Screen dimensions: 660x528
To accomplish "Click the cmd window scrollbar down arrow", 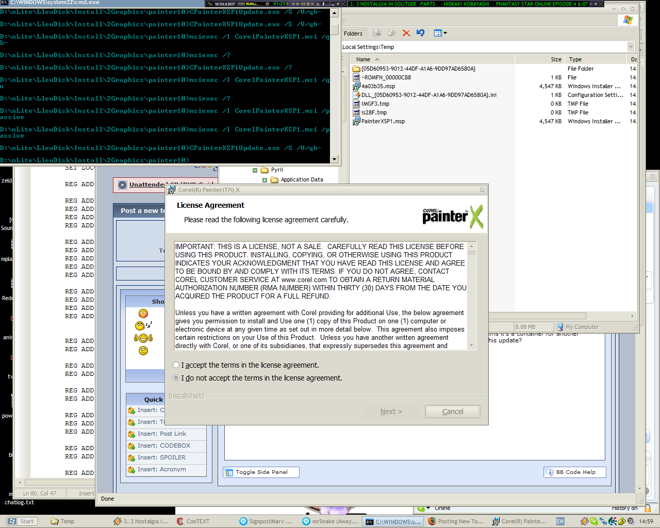I will pos(334,159).
